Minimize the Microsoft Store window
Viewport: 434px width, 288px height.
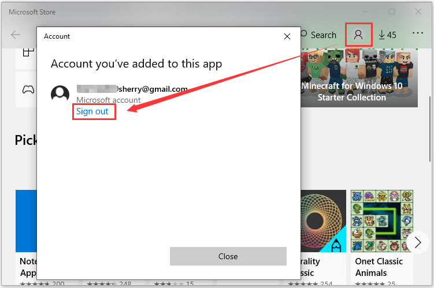(x=365, y=12)
